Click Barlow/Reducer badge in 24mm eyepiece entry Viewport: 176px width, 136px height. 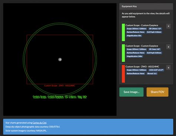click(x=136, y=32)
